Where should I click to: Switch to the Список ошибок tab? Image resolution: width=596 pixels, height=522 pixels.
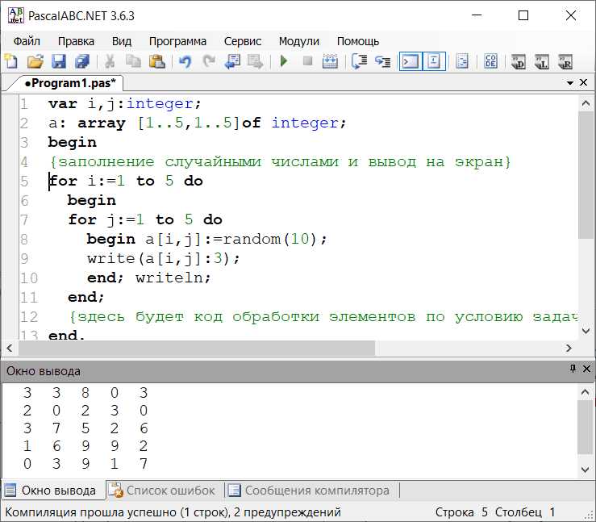[x=162, y=491]
